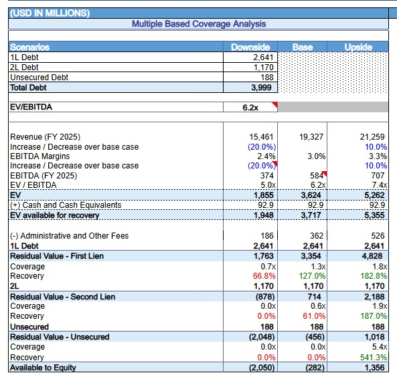Image resolution: width=397 pixels, height=383 pixels.
Task: Select Base revenue cell 19,327
Action: (x=311, y=137)
